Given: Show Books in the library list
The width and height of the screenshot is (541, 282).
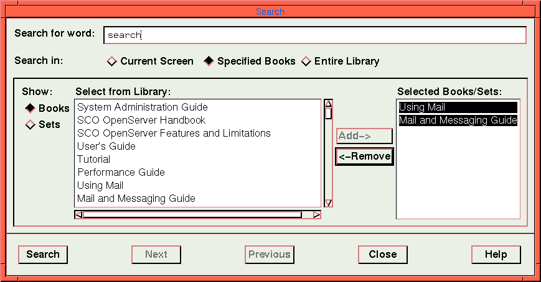Looking at the screenshot, I should (31, 108).
